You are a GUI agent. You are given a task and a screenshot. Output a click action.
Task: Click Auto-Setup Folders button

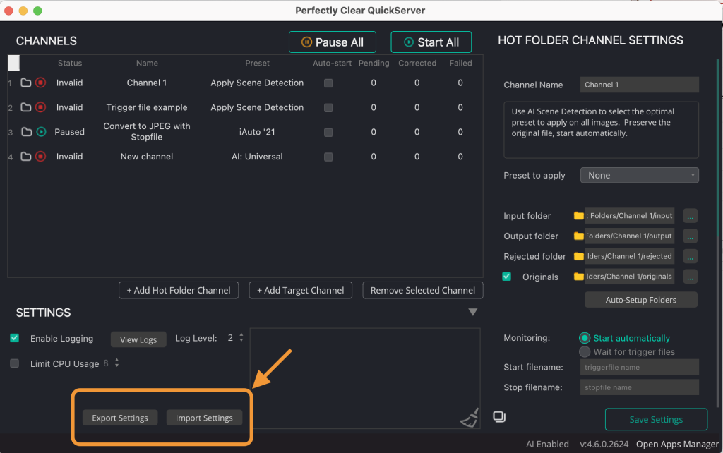point(641,300)
